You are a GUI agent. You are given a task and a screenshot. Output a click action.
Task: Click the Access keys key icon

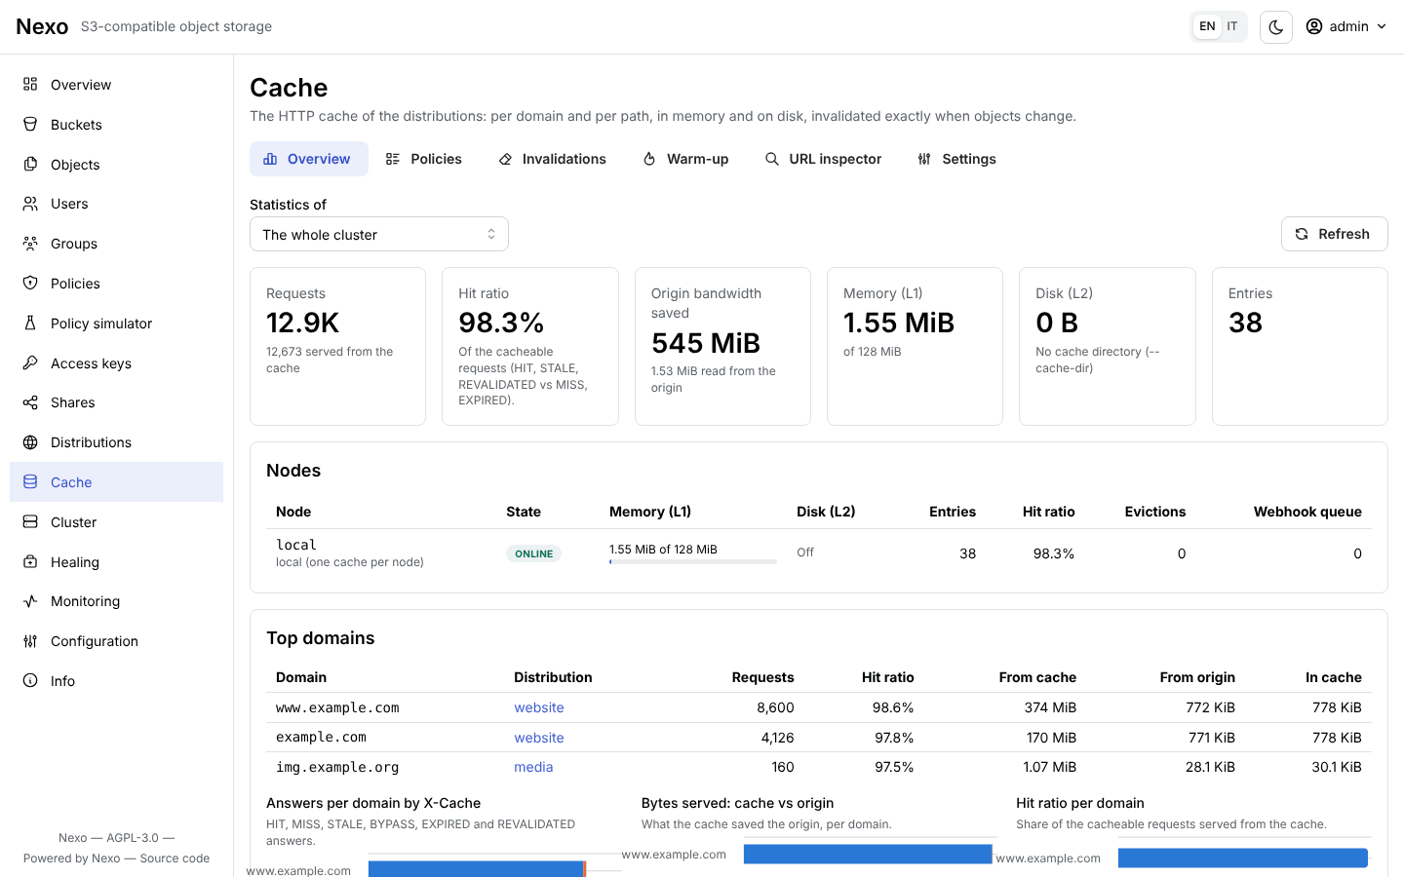pyautogui.click(x=30, y=363)
